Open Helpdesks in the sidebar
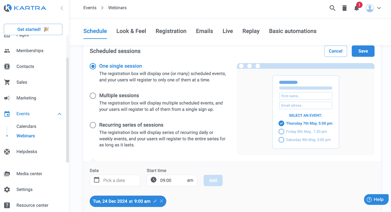 pyautogui.click(x=27, y=152)
